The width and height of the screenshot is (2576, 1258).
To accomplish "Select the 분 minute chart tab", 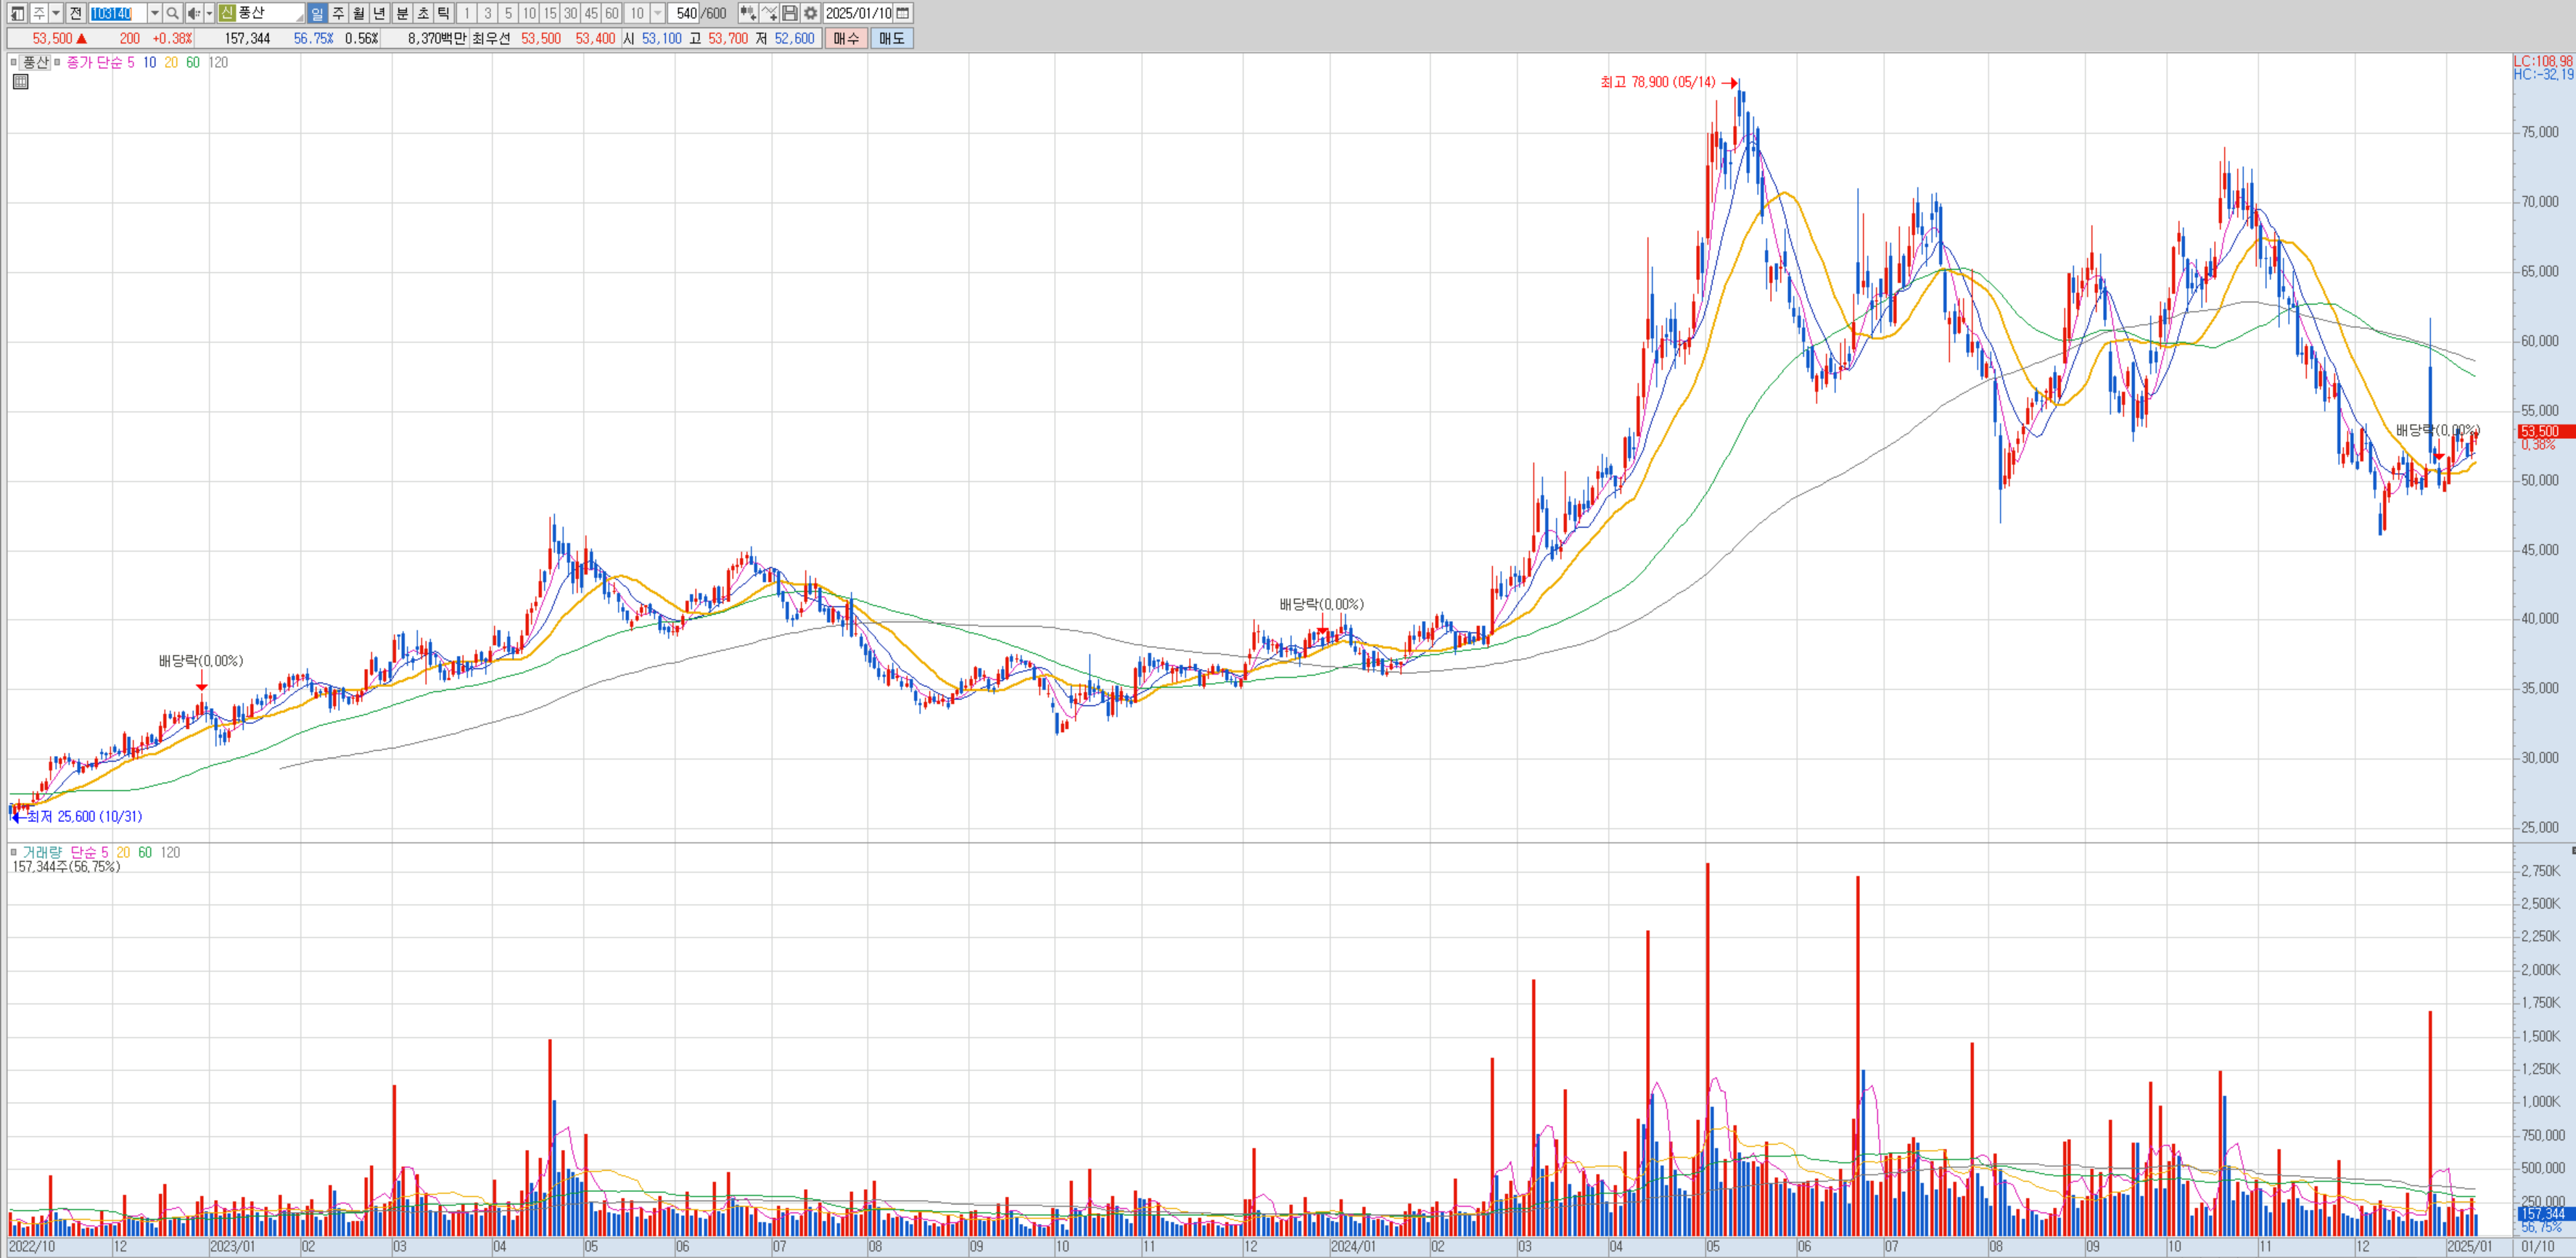I will pos(402,13).
